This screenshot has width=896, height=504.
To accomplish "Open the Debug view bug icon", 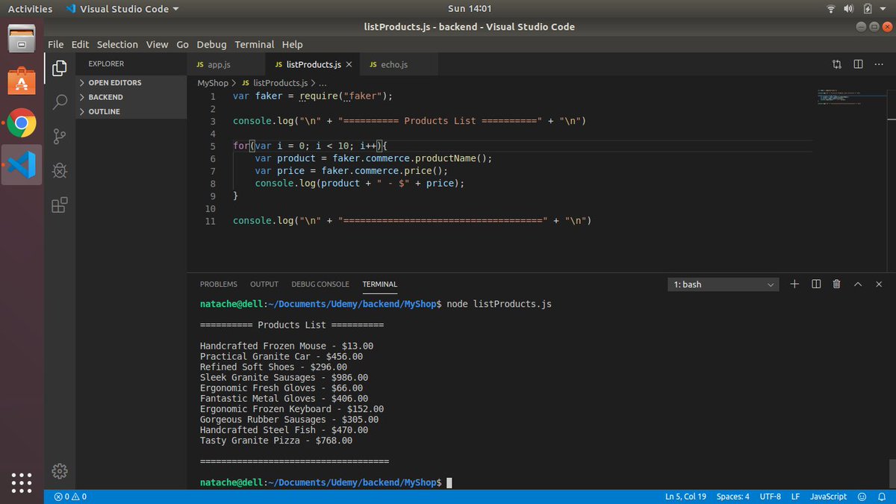I will point(60,171).
